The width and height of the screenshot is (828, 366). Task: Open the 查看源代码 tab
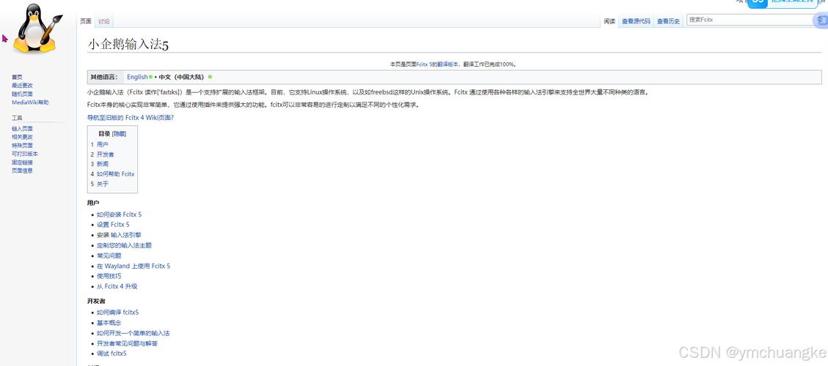click(636, 21)
